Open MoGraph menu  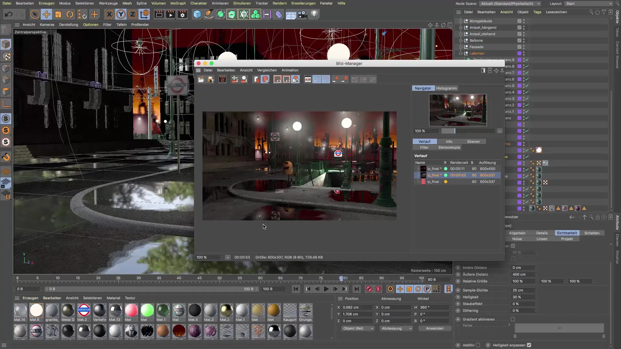click(x=178, y=3)
